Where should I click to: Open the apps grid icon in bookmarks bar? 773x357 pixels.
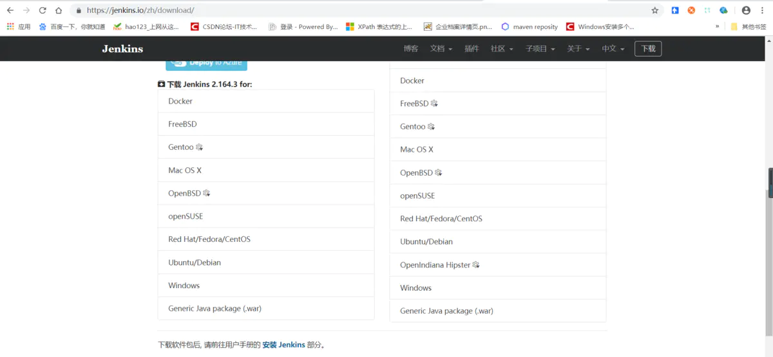click(19, 27)
